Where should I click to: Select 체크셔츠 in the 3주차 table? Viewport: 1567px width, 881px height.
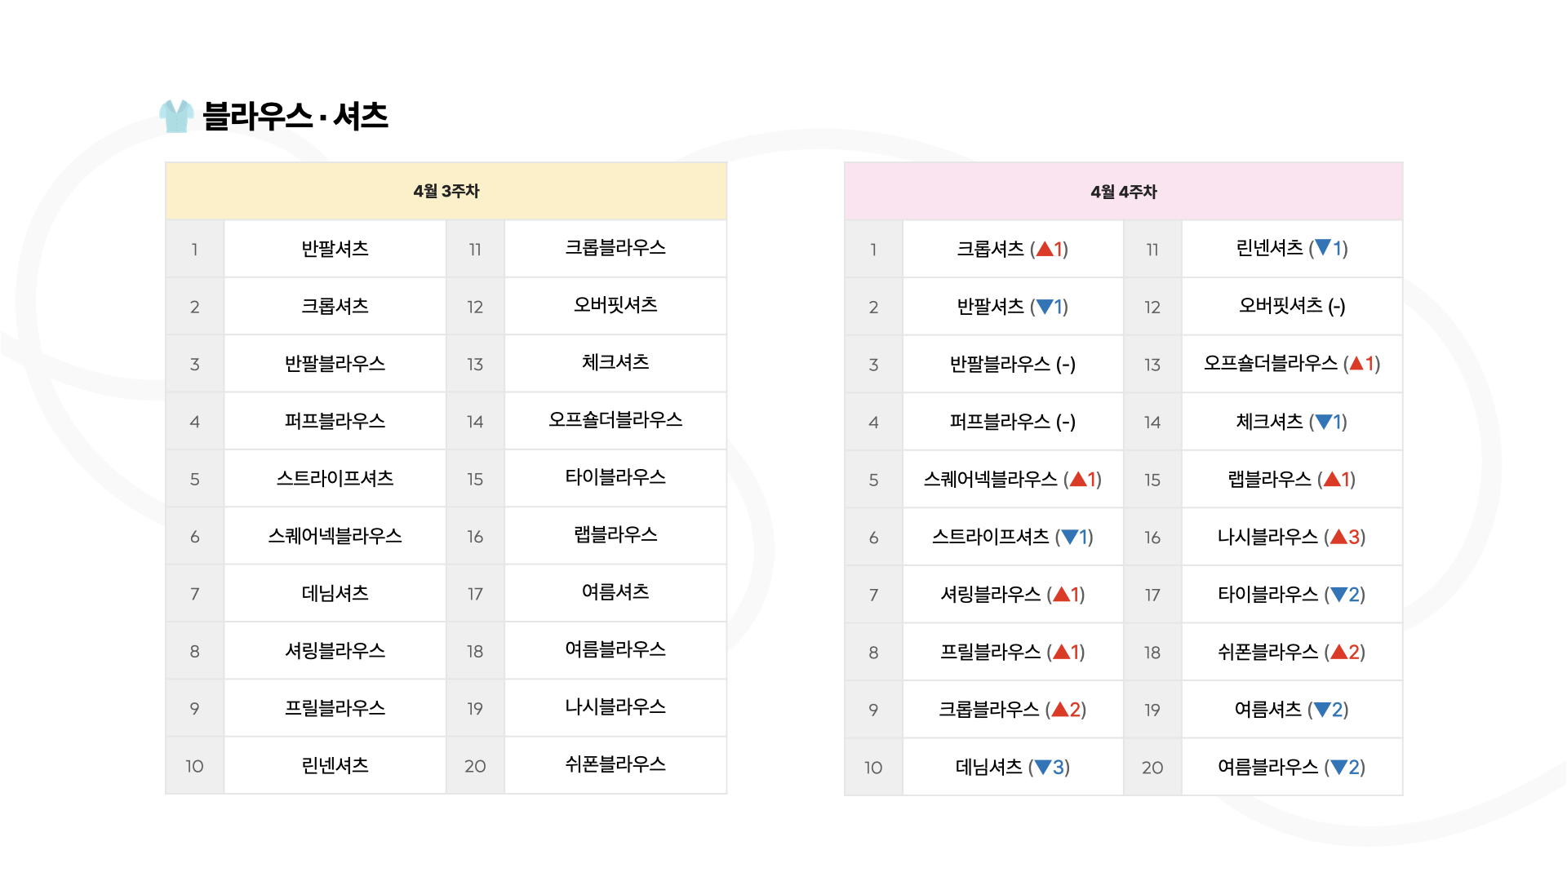tap(615, 362)
